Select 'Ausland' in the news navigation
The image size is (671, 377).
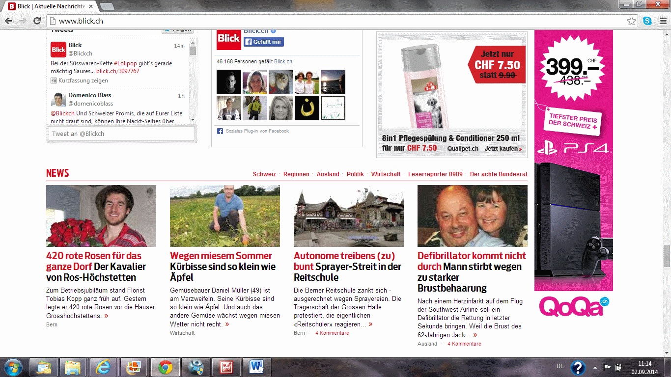[328, 174]
